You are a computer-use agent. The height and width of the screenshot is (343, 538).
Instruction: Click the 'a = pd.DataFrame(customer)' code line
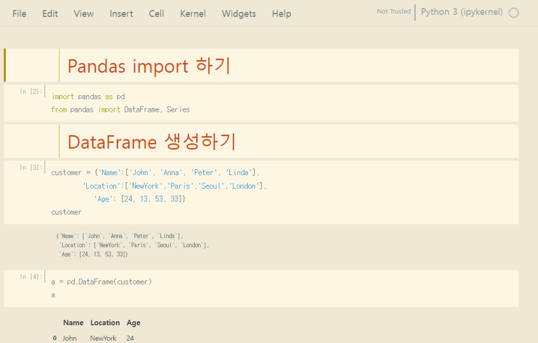click(101, 282)
